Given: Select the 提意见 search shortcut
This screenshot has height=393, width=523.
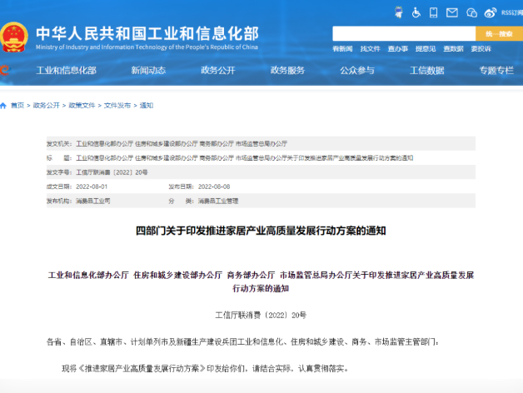Looking at the screenshot, I should (x=426, y=48).
